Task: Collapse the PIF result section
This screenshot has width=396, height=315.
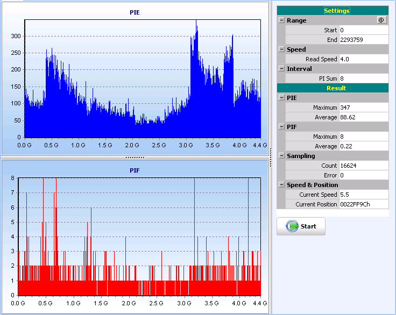Action: [281, 127]
